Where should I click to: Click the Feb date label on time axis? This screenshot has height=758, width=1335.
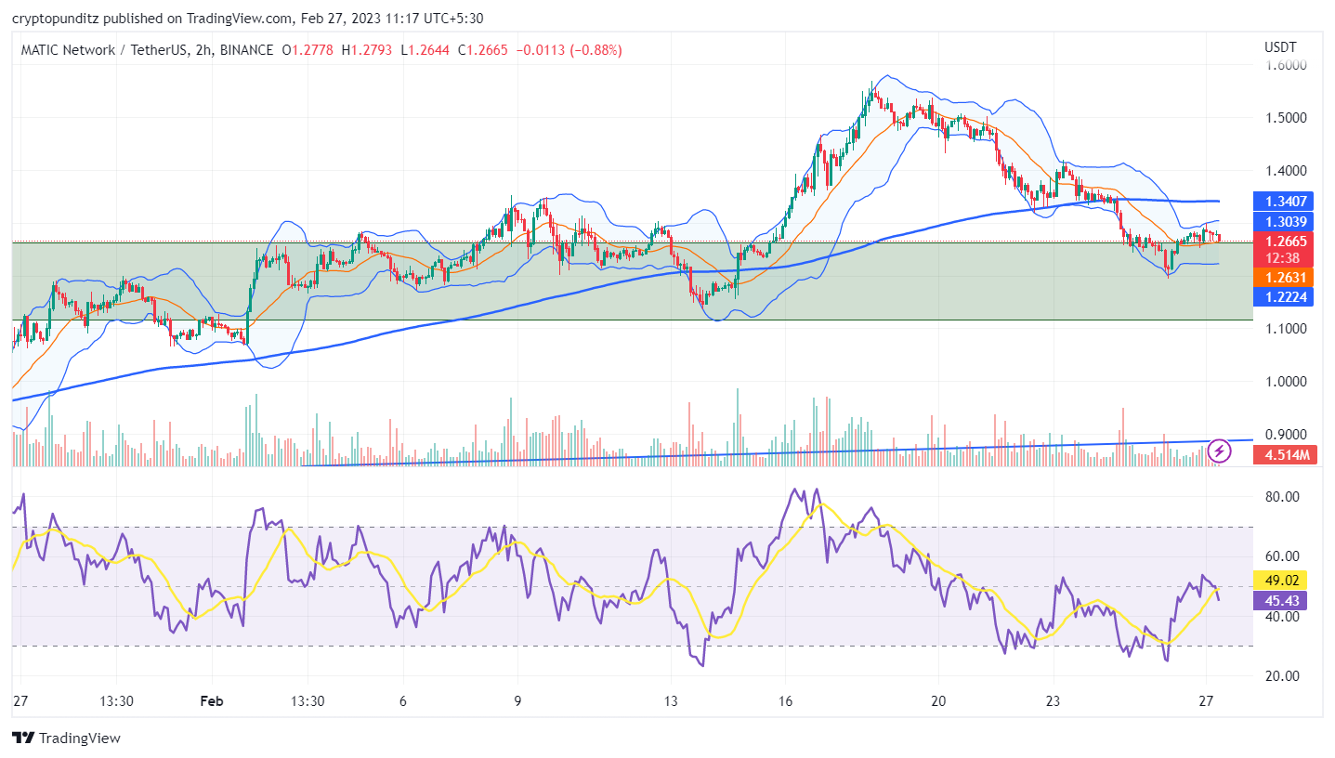(x=213, y=701)
